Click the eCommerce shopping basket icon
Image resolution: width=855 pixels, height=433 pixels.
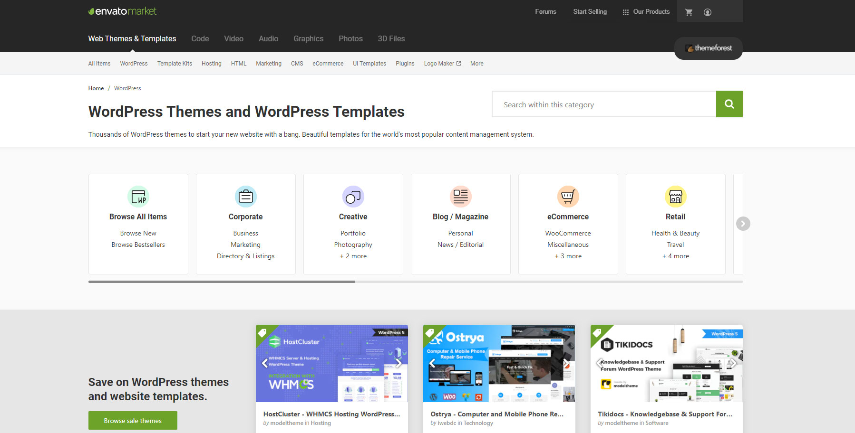tap(568, 197)
